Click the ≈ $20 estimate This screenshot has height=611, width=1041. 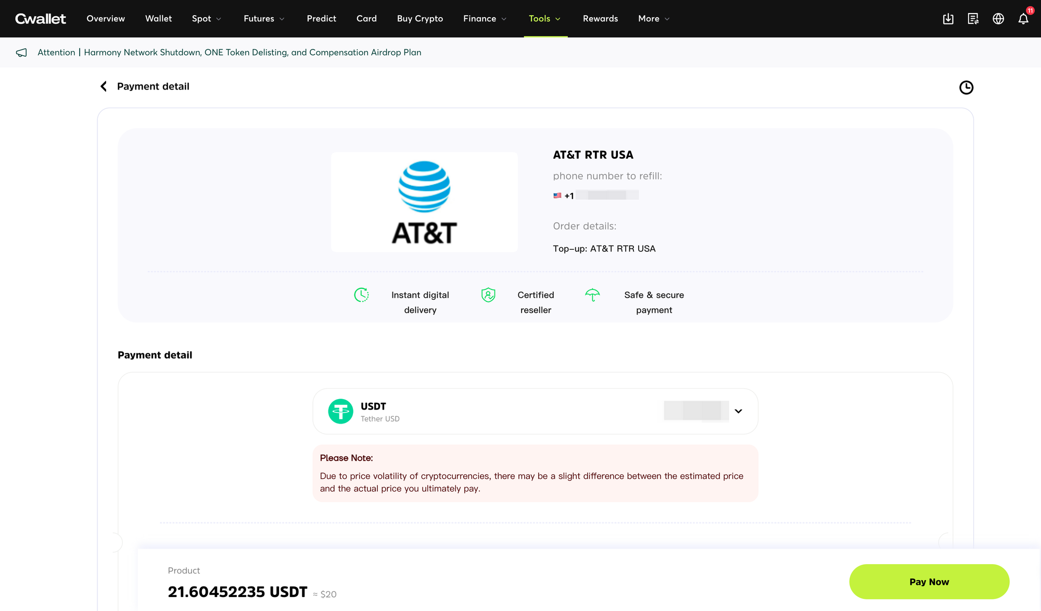325,594
